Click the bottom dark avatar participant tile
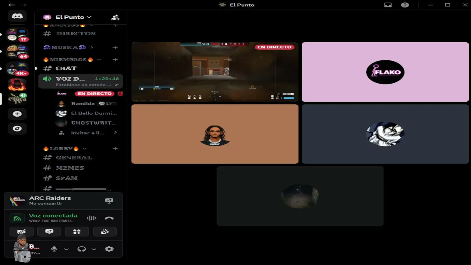 point(300,196)
